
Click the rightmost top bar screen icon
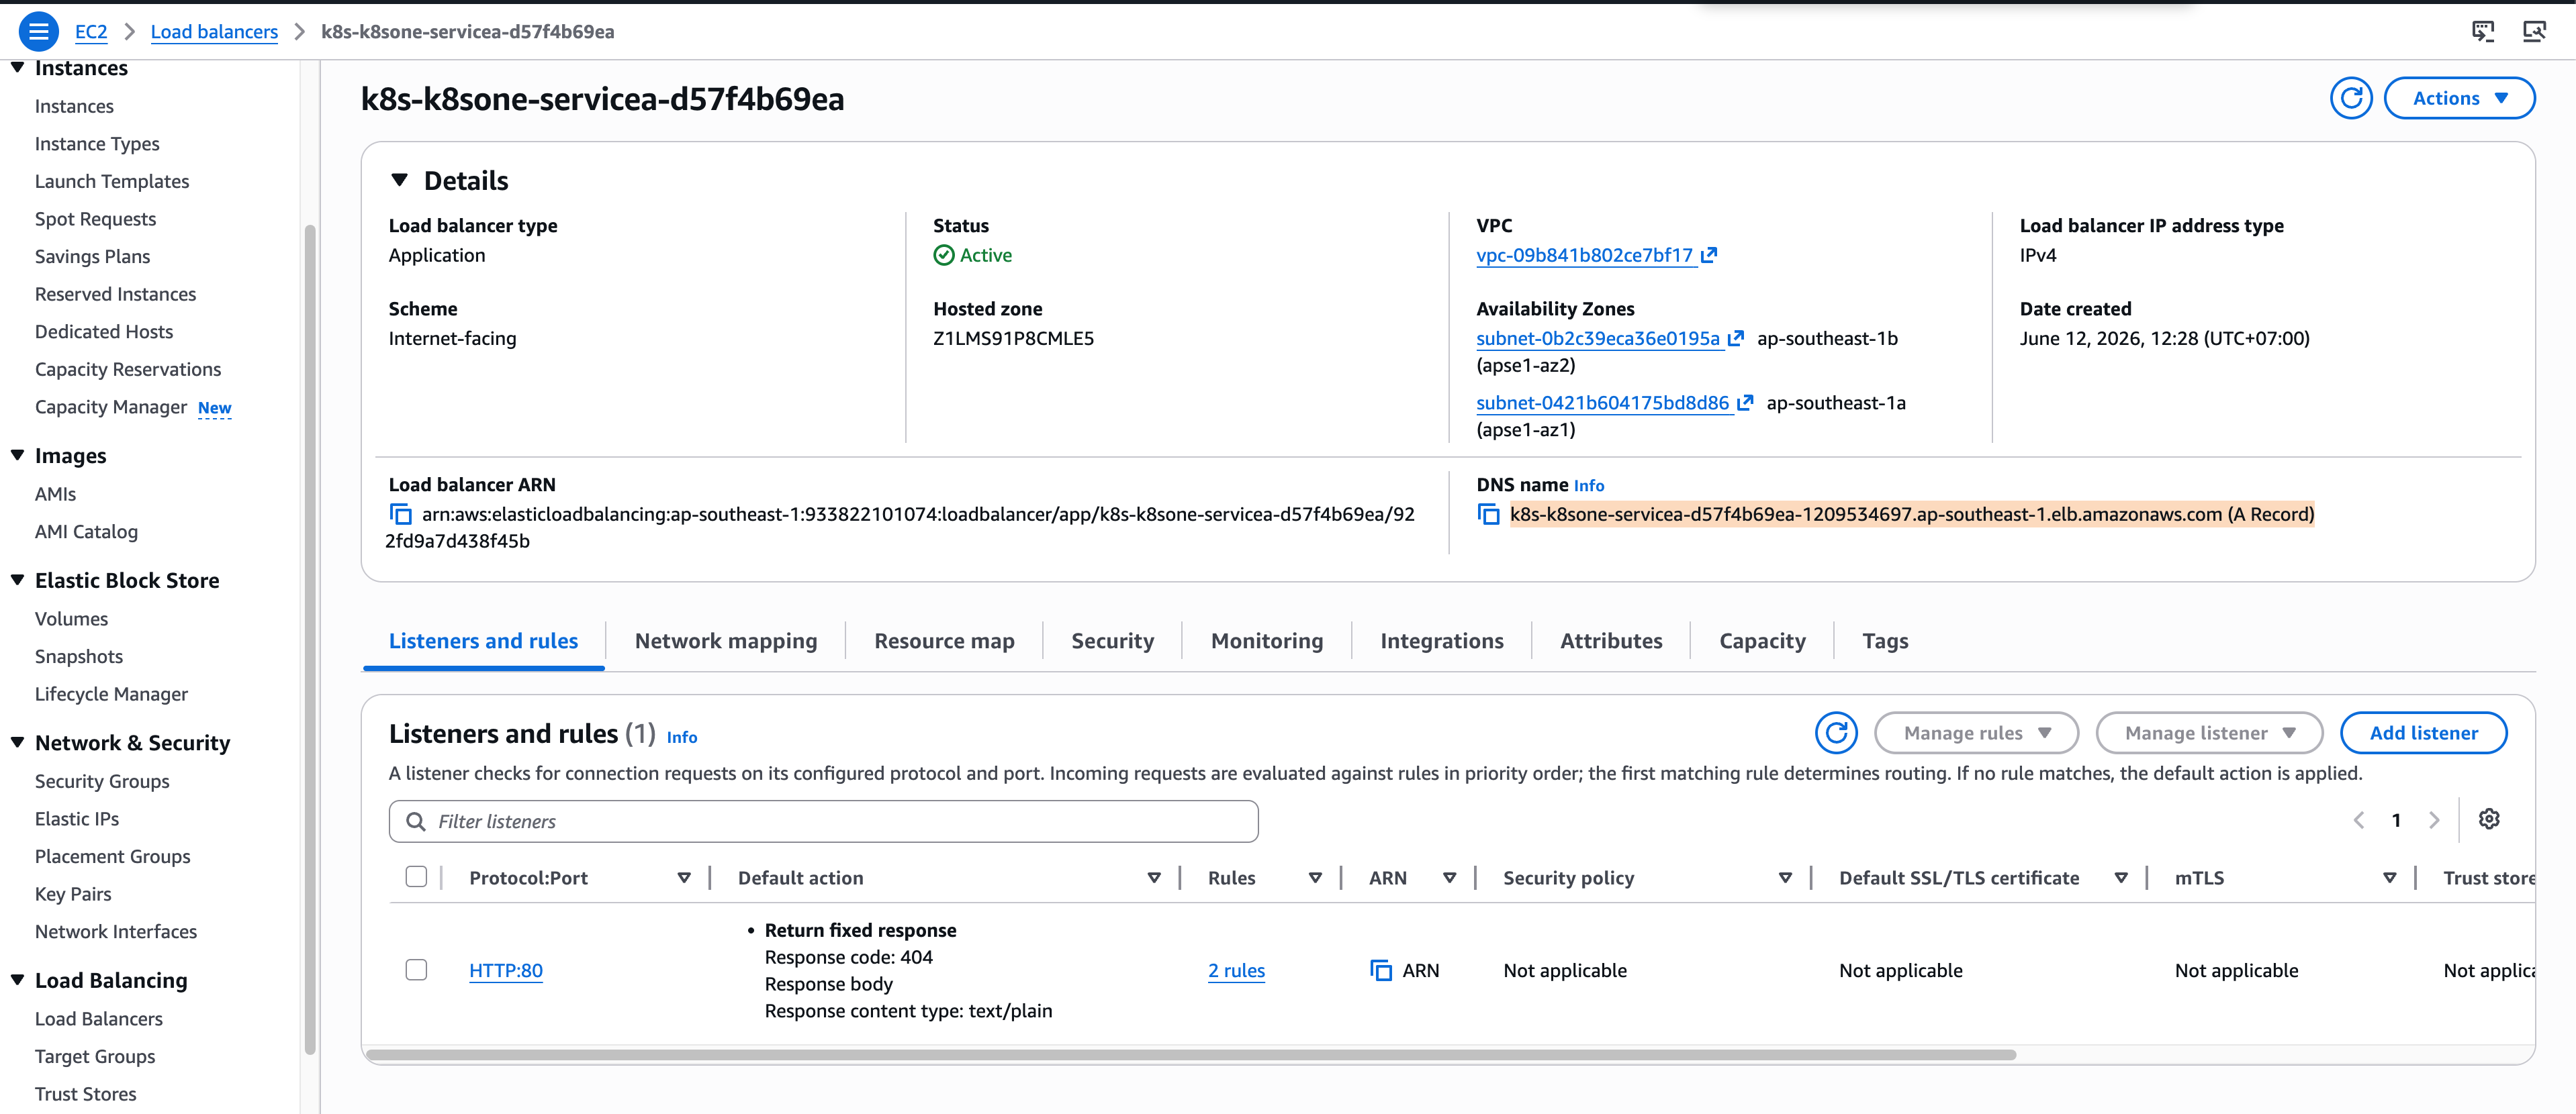tap(2534, 31)
